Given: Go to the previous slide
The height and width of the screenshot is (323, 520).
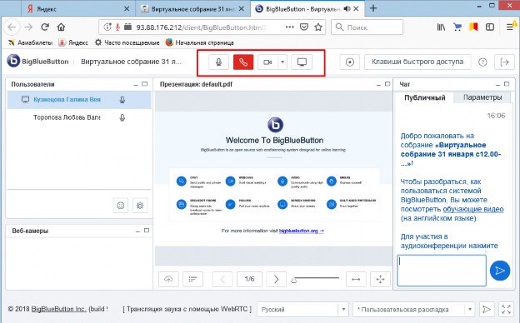Looking at the screenshot, I should pyautogui.click(x=222, y=279).
